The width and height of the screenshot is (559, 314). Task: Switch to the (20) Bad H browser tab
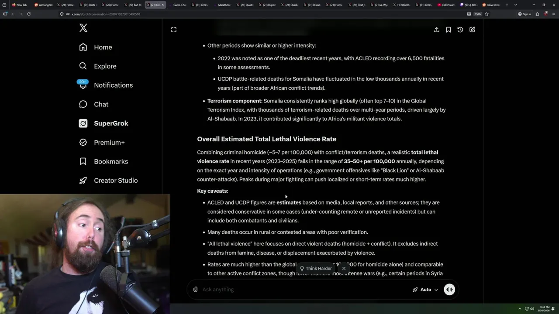tap(132, 5)
